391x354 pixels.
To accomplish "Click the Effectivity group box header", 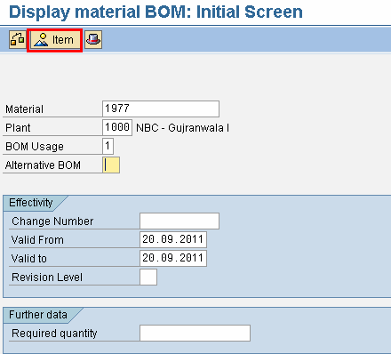I will coord(31,203).
